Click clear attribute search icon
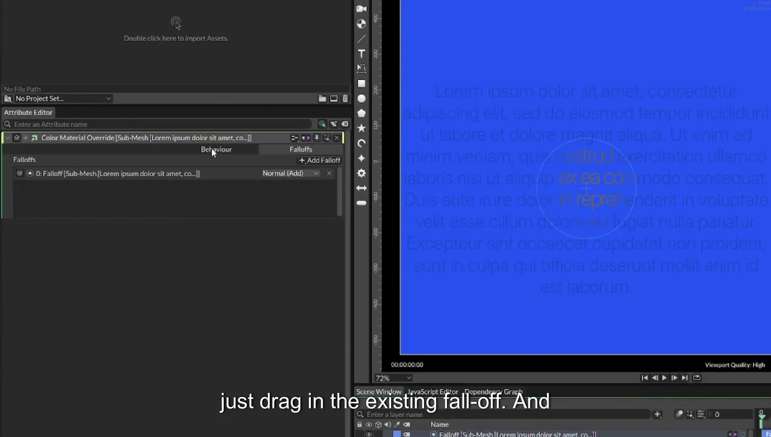771x437 pixels. coord(345,124)
